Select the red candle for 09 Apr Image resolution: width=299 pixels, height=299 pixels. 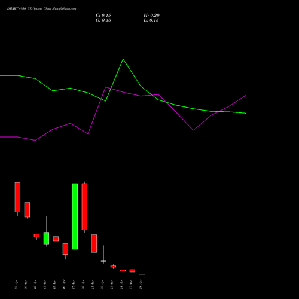(x=27, y=210)
